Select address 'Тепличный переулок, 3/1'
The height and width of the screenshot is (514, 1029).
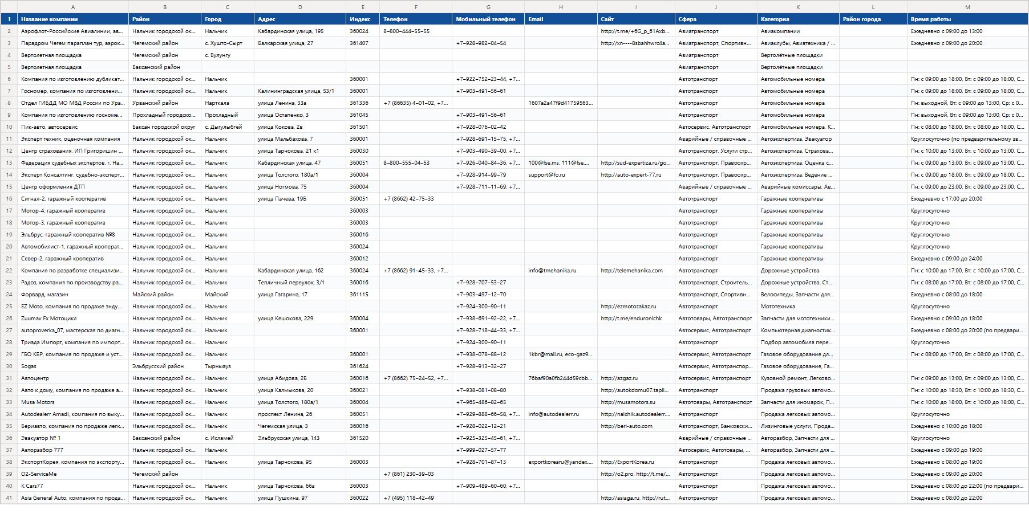pos(300,283)
